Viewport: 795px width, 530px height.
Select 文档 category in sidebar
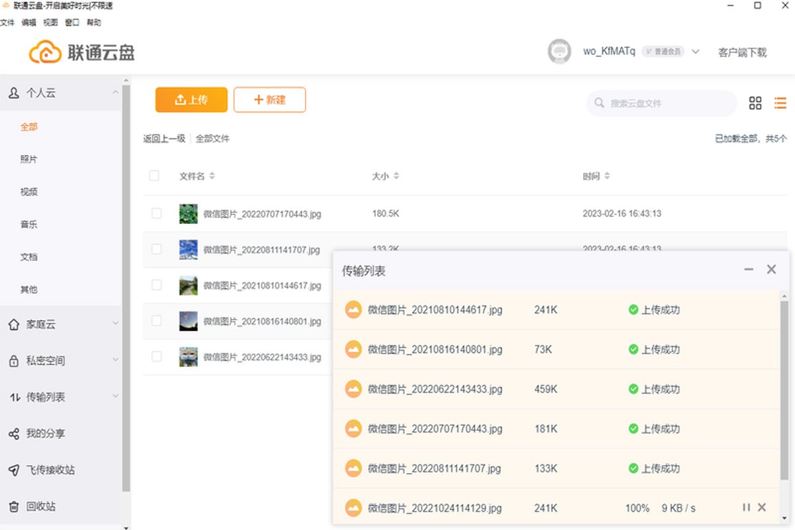click(29, 257)
